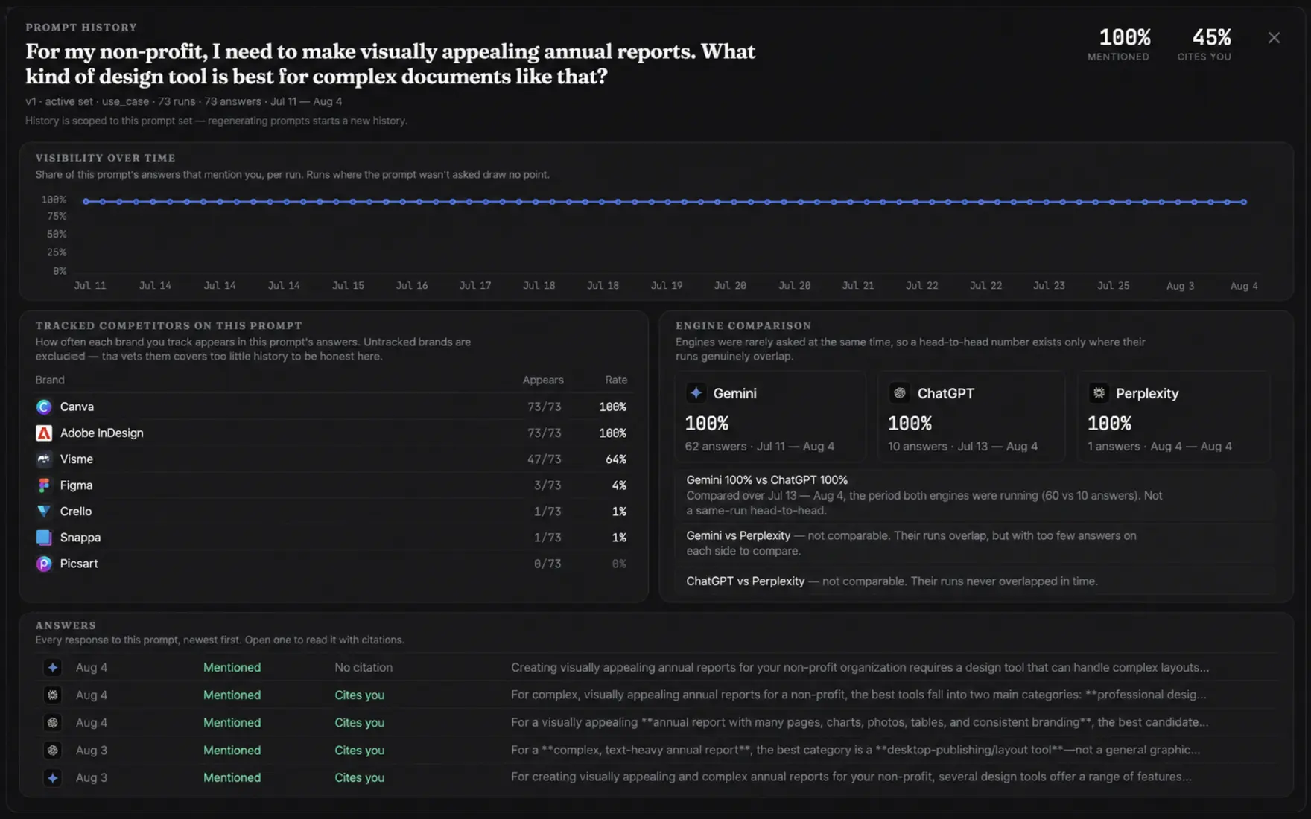Click the '1 answers · Aug 4 — Aug 4' text
This screenshot has height=819, width=1311.
(1160, 446)
